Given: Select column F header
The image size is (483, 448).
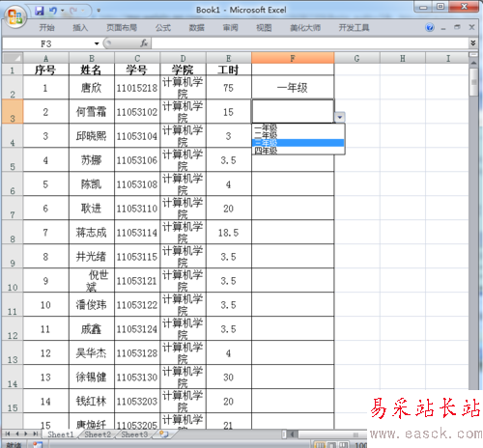Looking at the screenshot, I should (293, 58).
